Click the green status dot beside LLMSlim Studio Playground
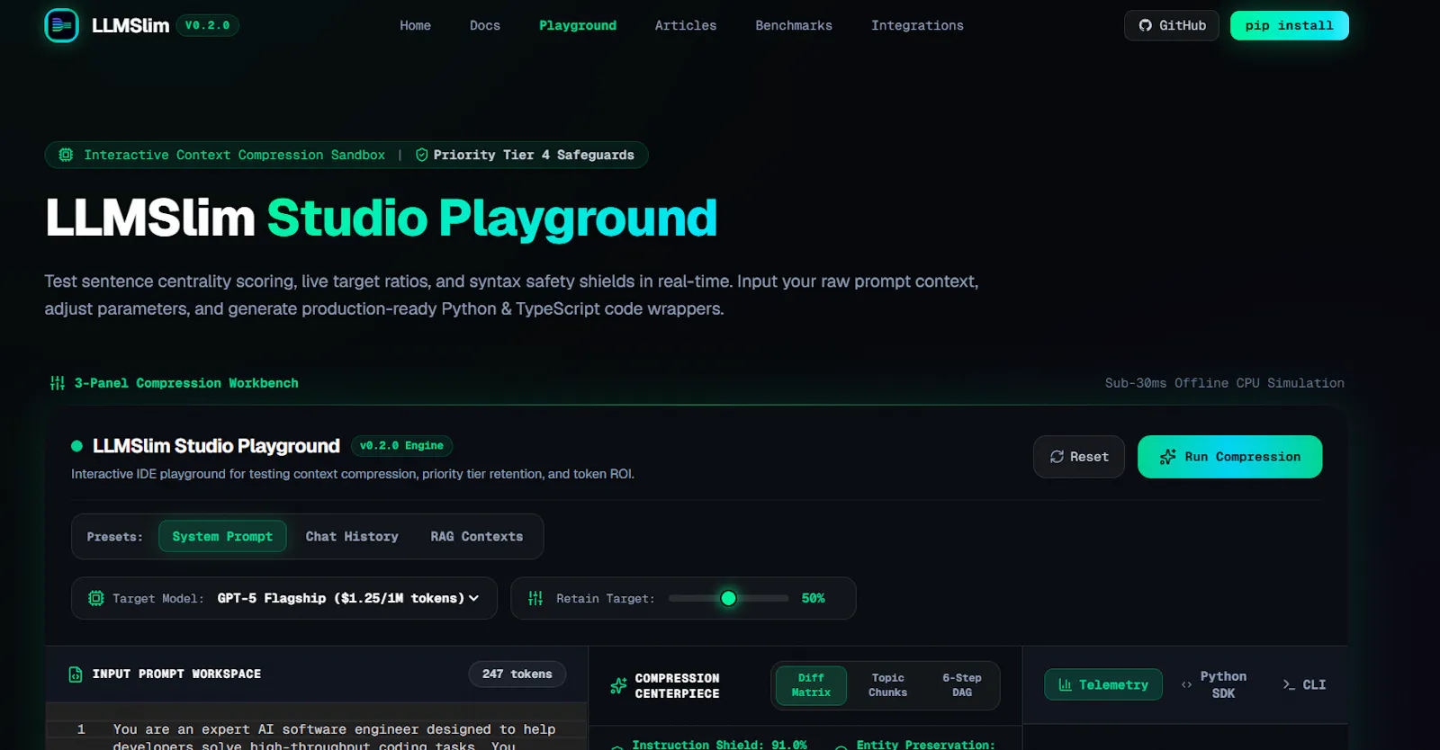 76,446
